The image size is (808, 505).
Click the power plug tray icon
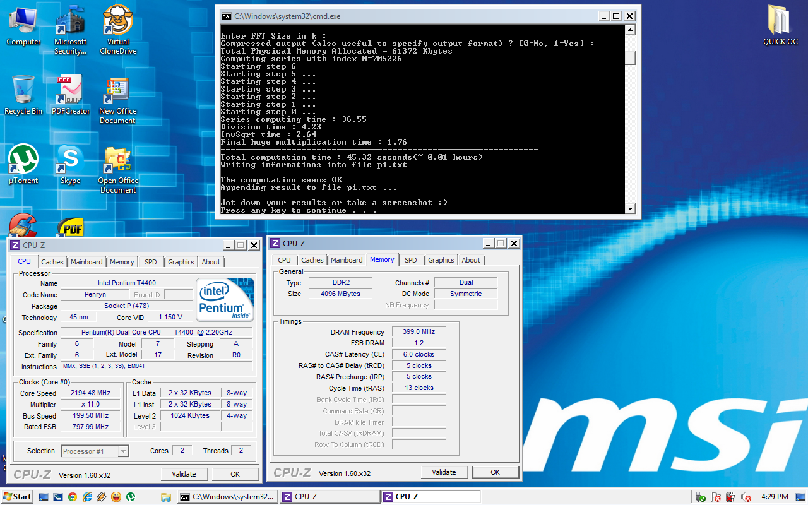point(730,497)
